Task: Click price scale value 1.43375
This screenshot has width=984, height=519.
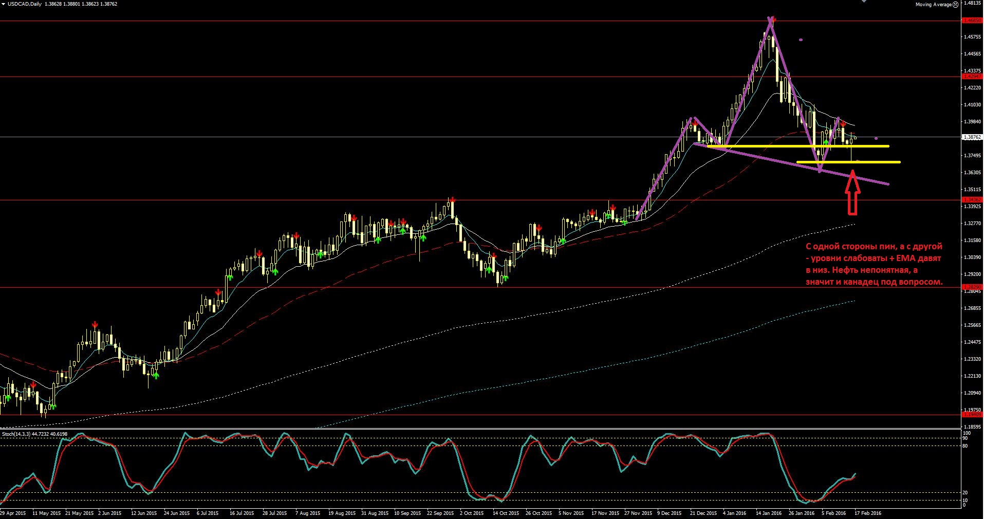Action: (972, 71)
